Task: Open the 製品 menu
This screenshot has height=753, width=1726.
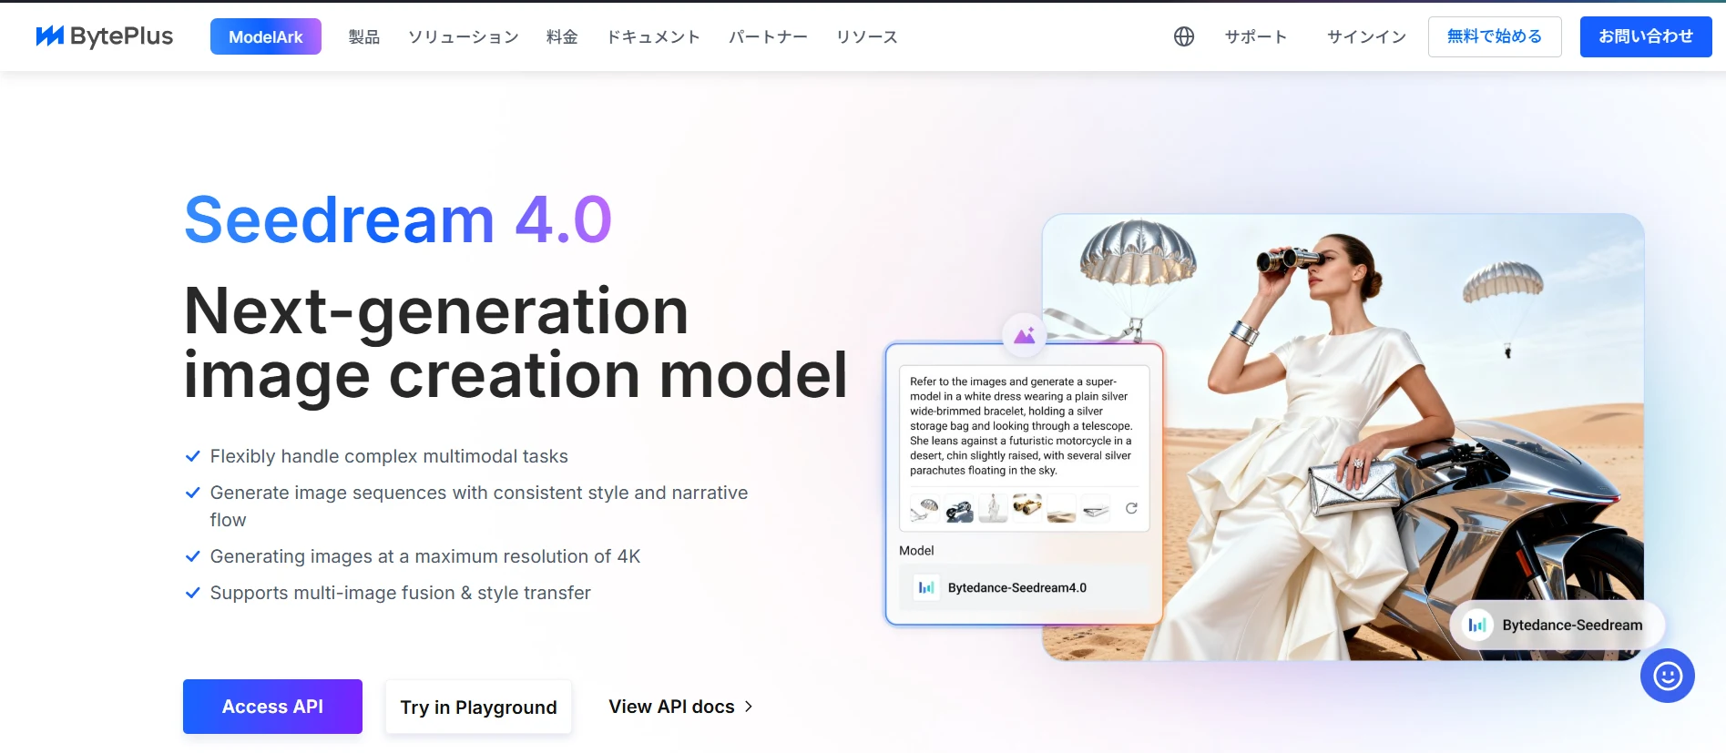Action: pyautogui.click(x=364, y=36)
